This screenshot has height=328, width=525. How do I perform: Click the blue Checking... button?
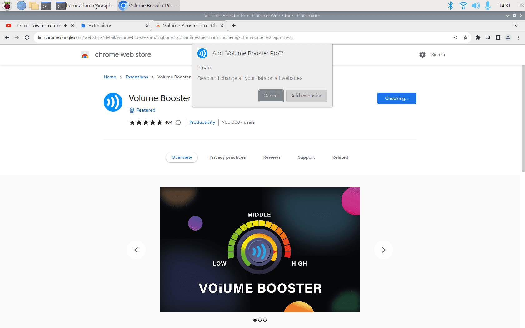397,98
